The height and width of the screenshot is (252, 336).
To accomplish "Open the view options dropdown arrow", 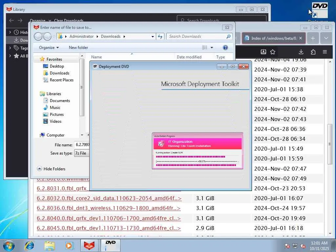I will coord(212,48).
